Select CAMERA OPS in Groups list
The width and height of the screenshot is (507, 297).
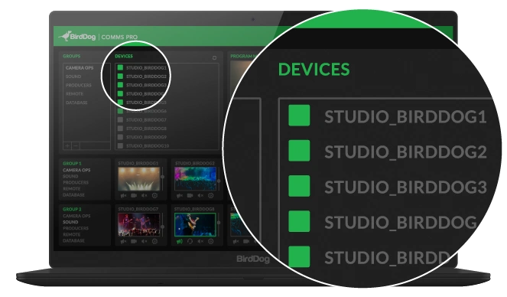coord(80,68)
